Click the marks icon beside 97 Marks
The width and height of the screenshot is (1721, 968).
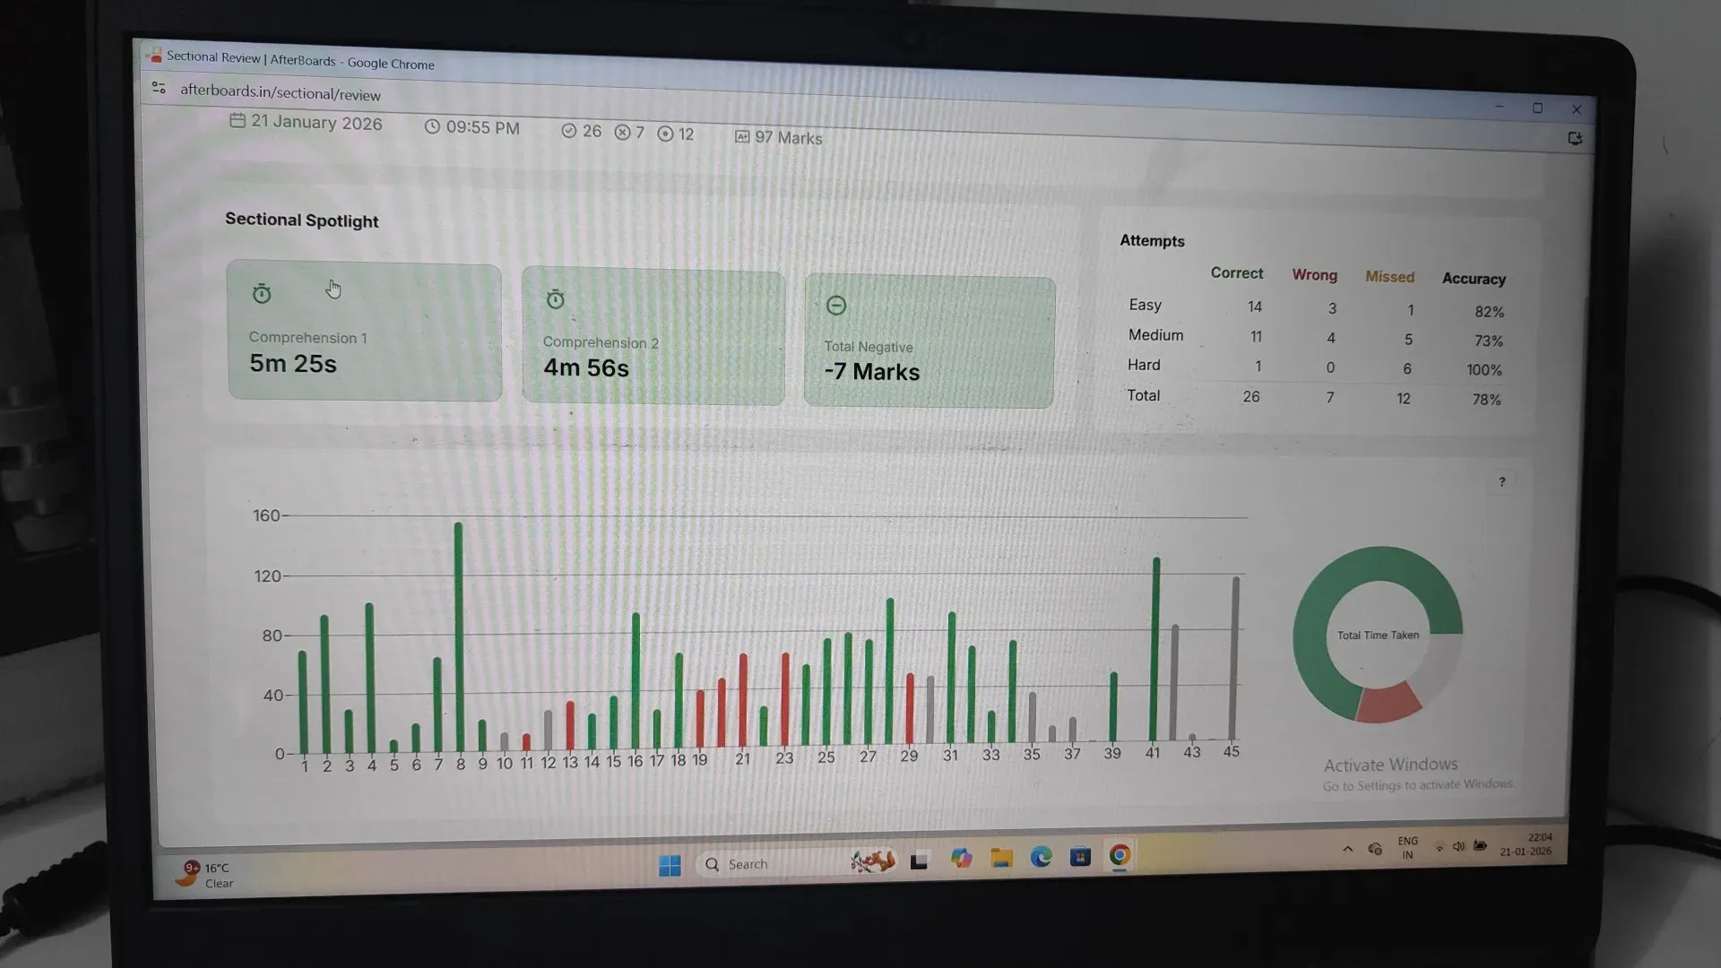(742, 136)
